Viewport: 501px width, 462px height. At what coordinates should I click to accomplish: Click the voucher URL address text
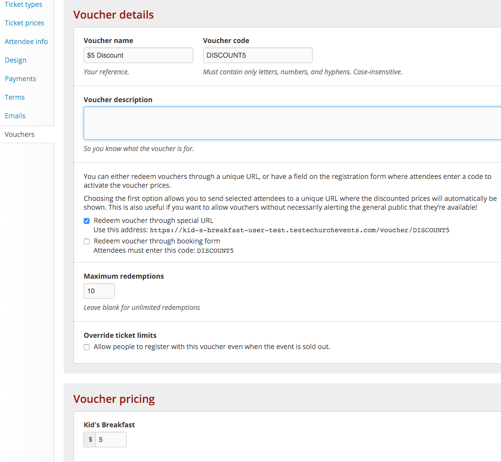(x=299, y=230)
